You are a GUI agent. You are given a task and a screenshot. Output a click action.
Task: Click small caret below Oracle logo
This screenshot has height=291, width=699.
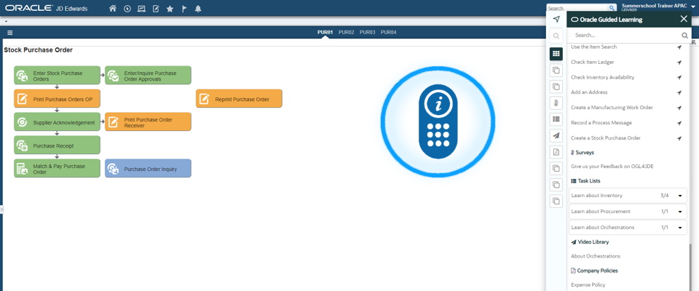(7, 21)
